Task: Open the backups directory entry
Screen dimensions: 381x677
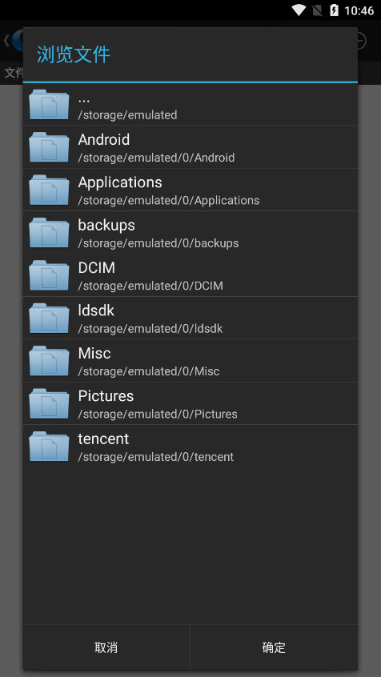Action: coord(190,233)
